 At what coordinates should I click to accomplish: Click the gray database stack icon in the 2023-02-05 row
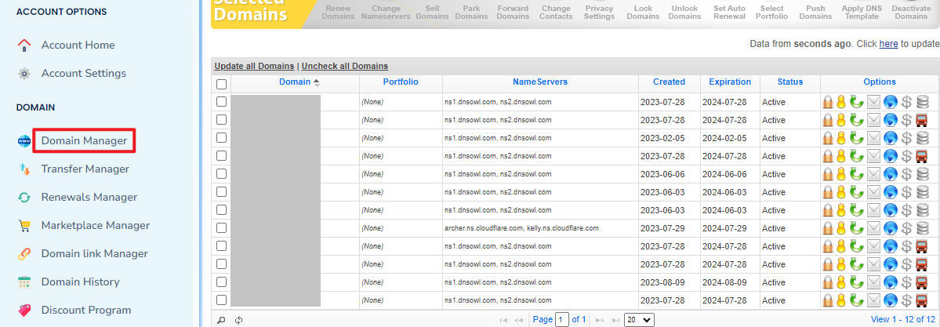click(x=923, y=138)
